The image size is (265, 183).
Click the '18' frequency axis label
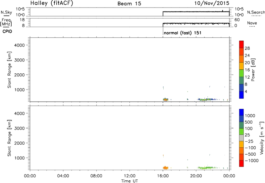22,20
